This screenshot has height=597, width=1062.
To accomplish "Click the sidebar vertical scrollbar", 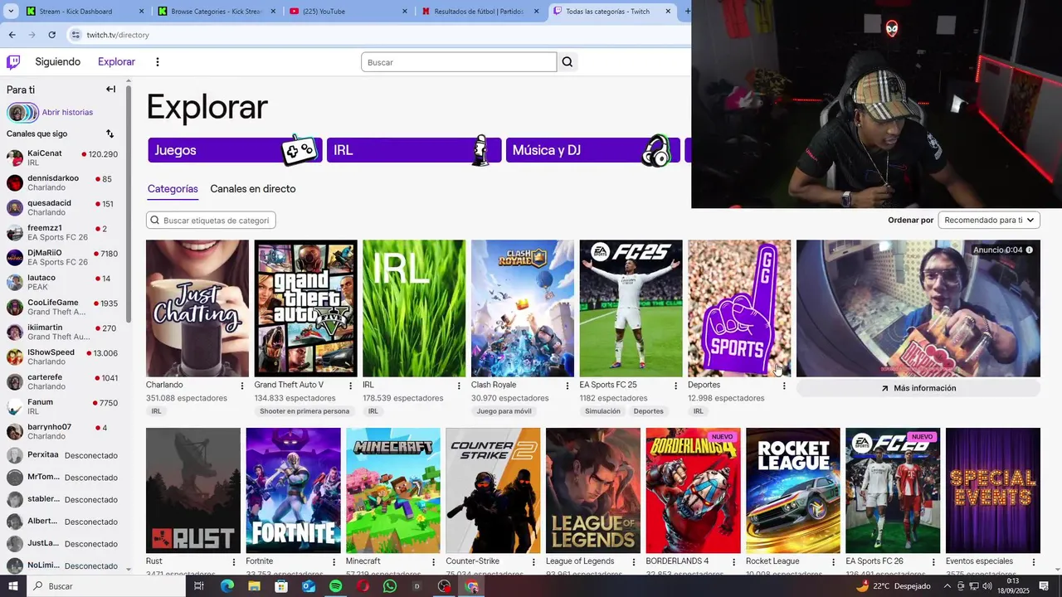I will pos(129,203).
